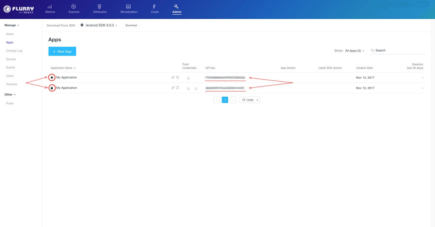Image resolution: width=435 pixels, height=227 pixels.
Task: Click the Apple icon beside second My Application
Action: point(52,88)
